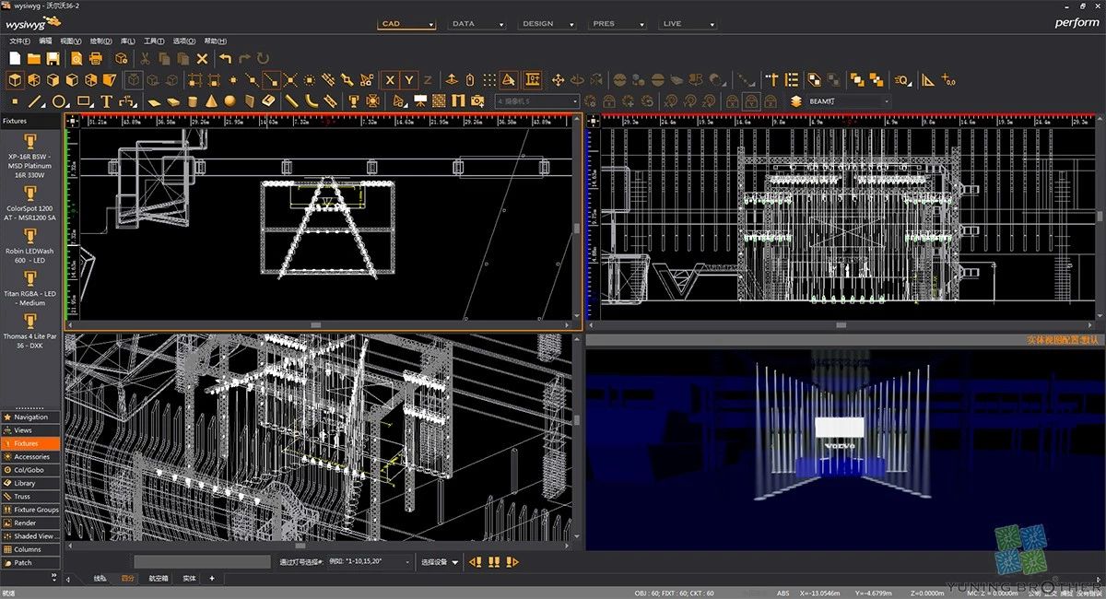1106x599 pixels.
Task: Open the 工具 menu
Action: click(x=154, y=41)
